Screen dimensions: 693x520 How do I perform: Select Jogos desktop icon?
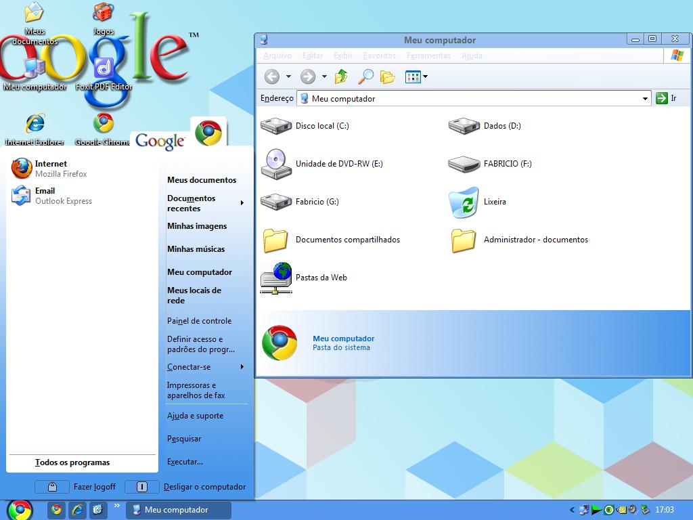104,18
